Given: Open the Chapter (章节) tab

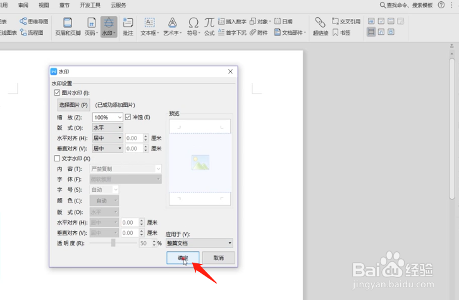Looking at the screenshot, I should 64,5.
